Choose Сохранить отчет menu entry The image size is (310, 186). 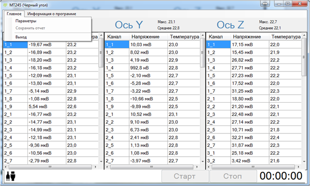point(30,28)
